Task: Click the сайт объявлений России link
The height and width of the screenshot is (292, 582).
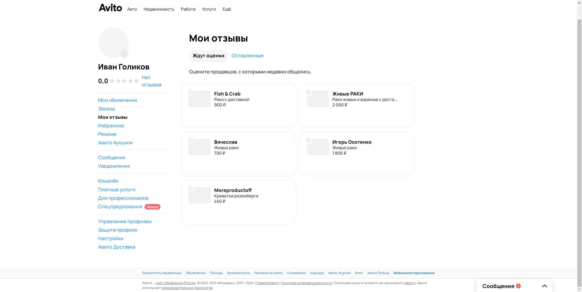Action: (176, 283)
